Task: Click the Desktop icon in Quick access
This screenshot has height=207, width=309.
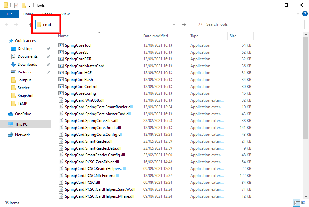Action: [13, 49]
